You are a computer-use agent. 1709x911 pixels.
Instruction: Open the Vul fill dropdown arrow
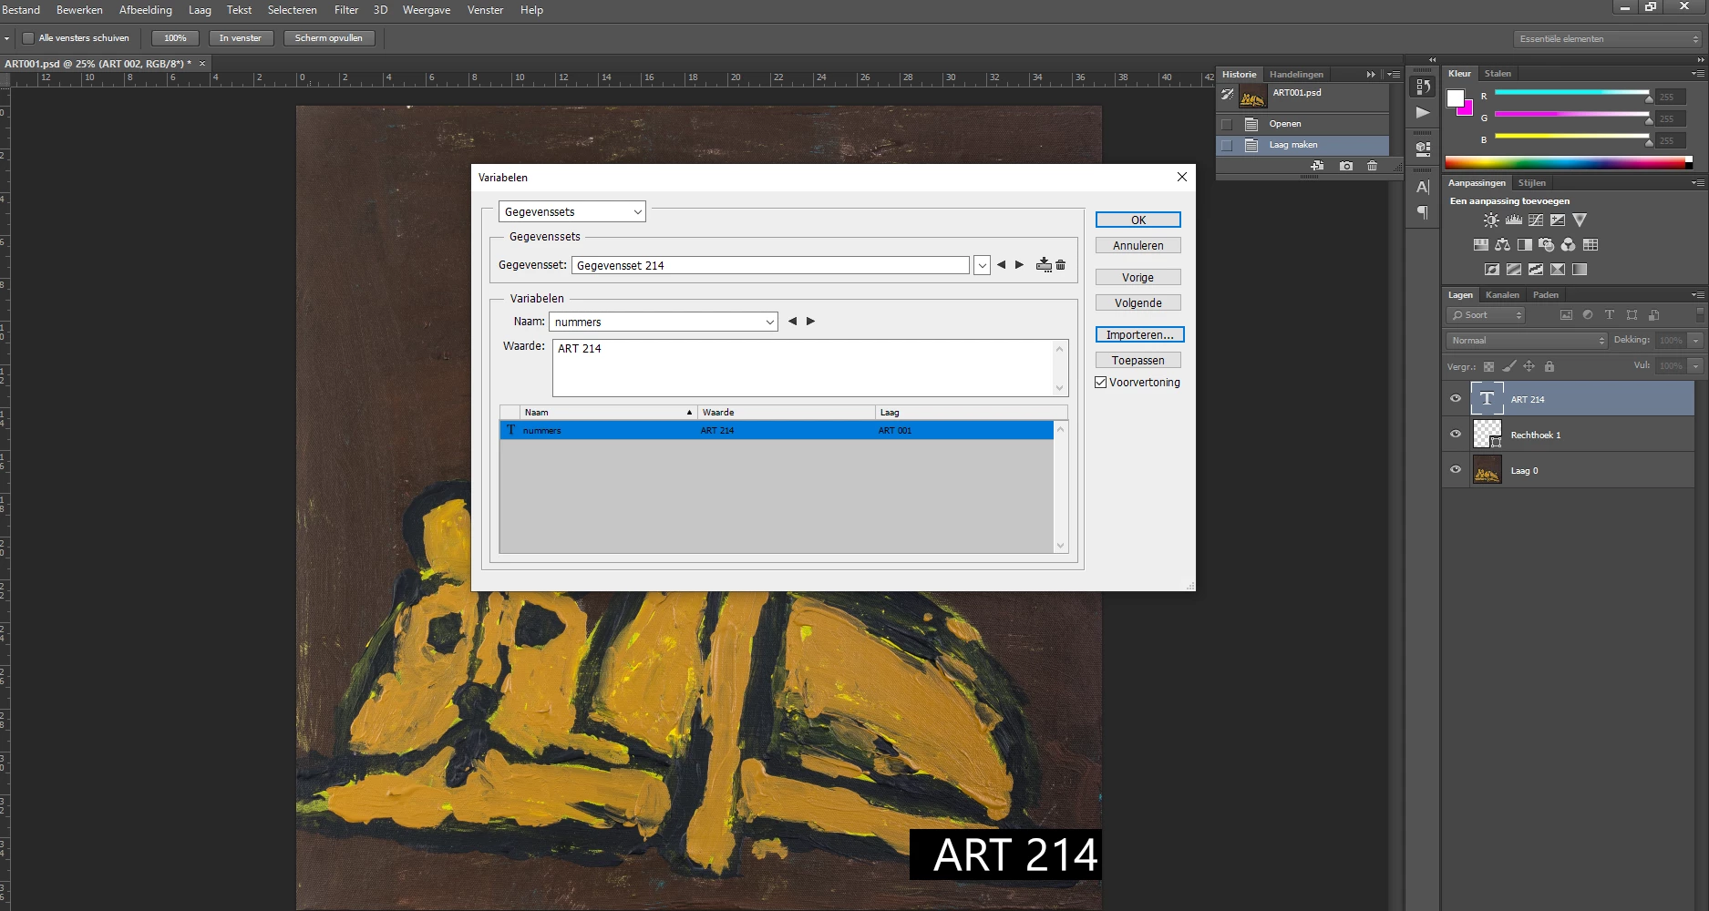pyautogui.click(x=1695, y=366)
